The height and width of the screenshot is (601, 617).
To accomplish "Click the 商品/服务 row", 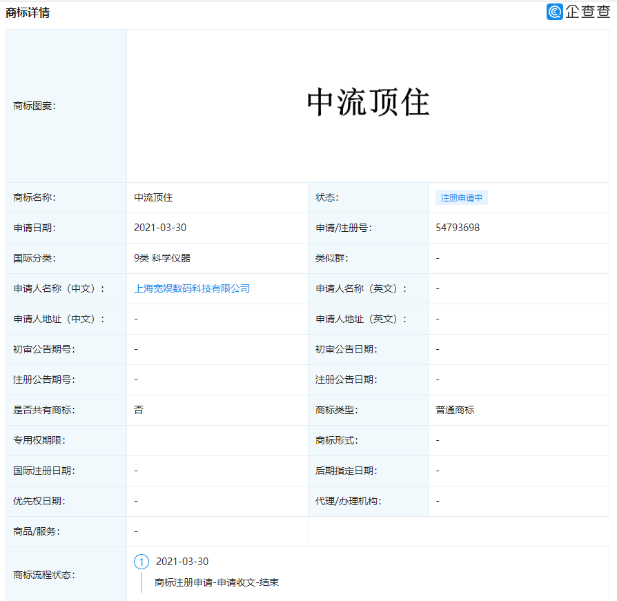I will click(30, 531).
